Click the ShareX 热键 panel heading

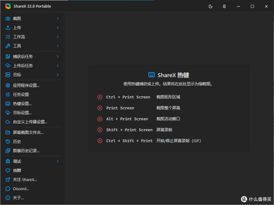coord(173,75)
